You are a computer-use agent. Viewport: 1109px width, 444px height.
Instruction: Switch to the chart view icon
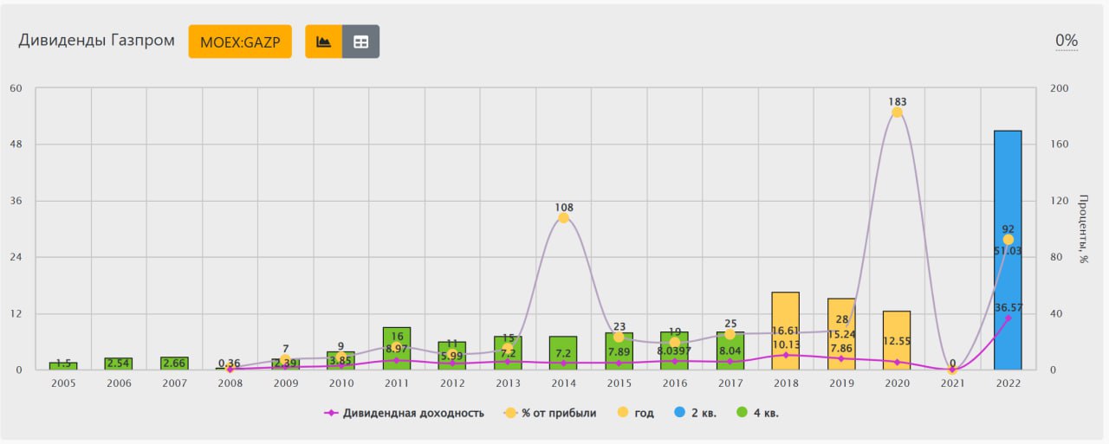[324, 42]
